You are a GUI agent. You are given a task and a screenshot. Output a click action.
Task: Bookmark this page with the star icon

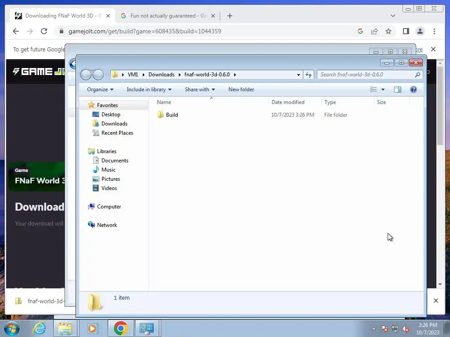point(388,31)
